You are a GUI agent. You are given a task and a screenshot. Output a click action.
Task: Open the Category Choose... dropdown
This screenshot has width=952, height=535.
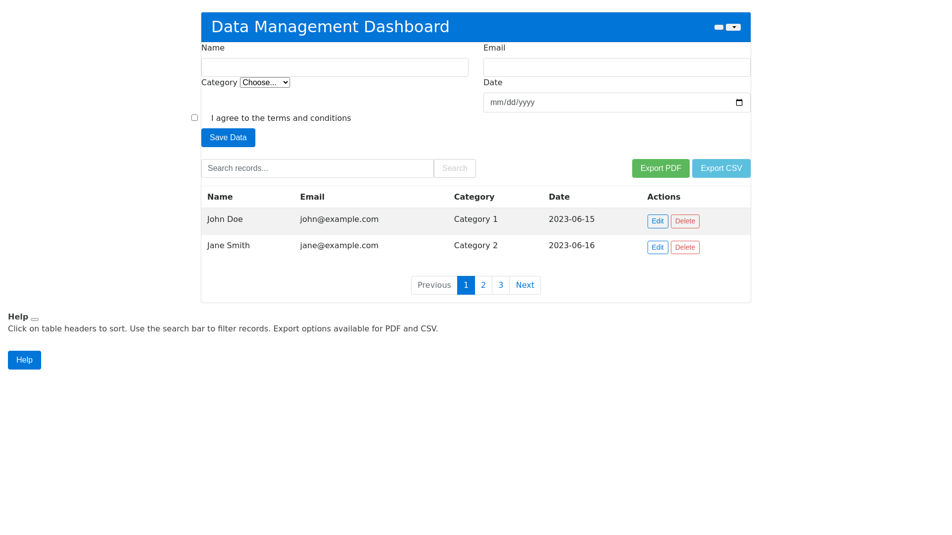[265, 83]
